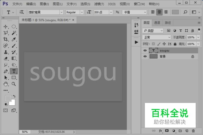Image resolution: width=203 pixels, height=135 pixels.
Task: Select the Pen tool
Action: point(6,71)
